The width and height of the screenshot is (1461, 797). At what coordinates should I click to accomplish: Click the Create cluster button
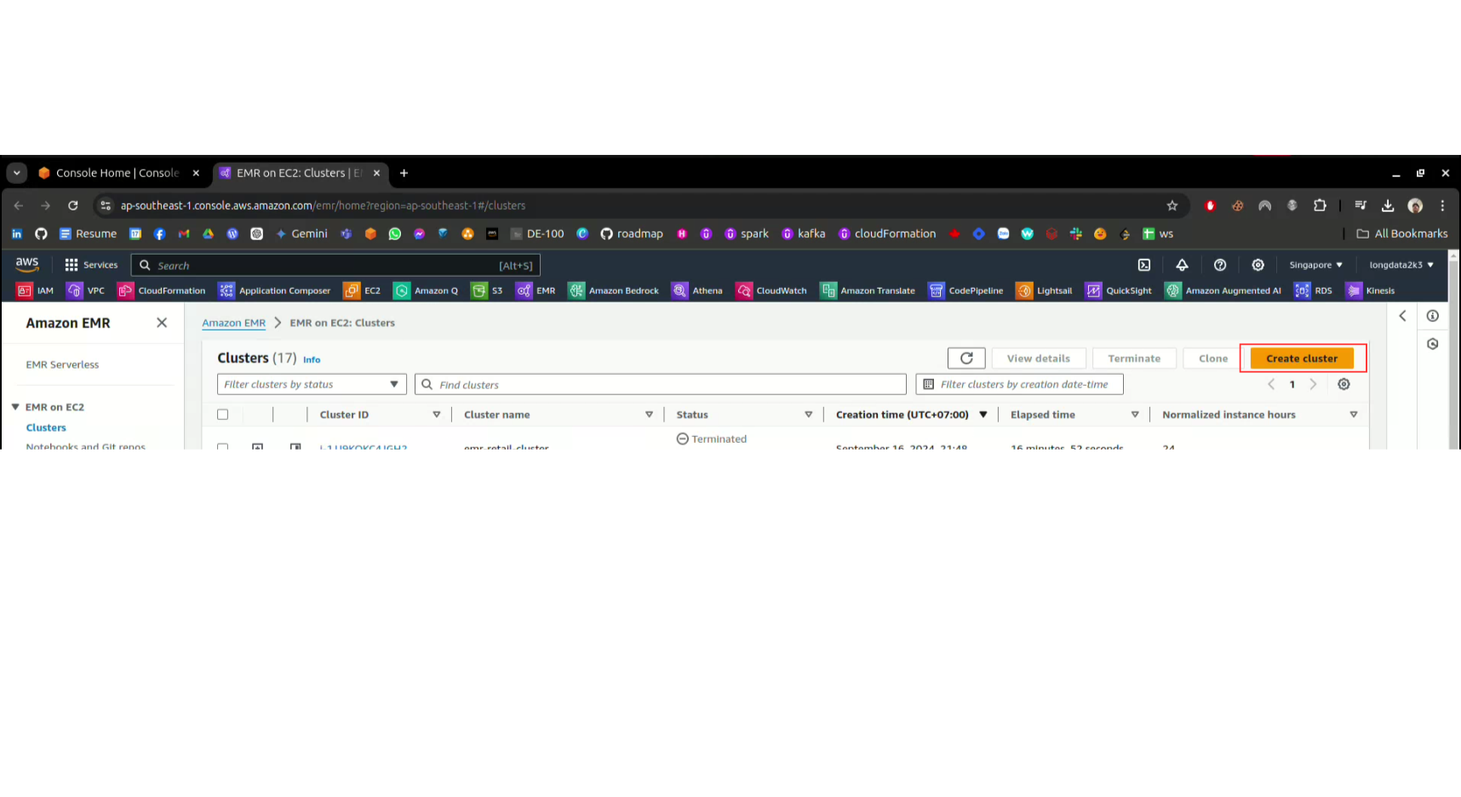point(1301,358)
